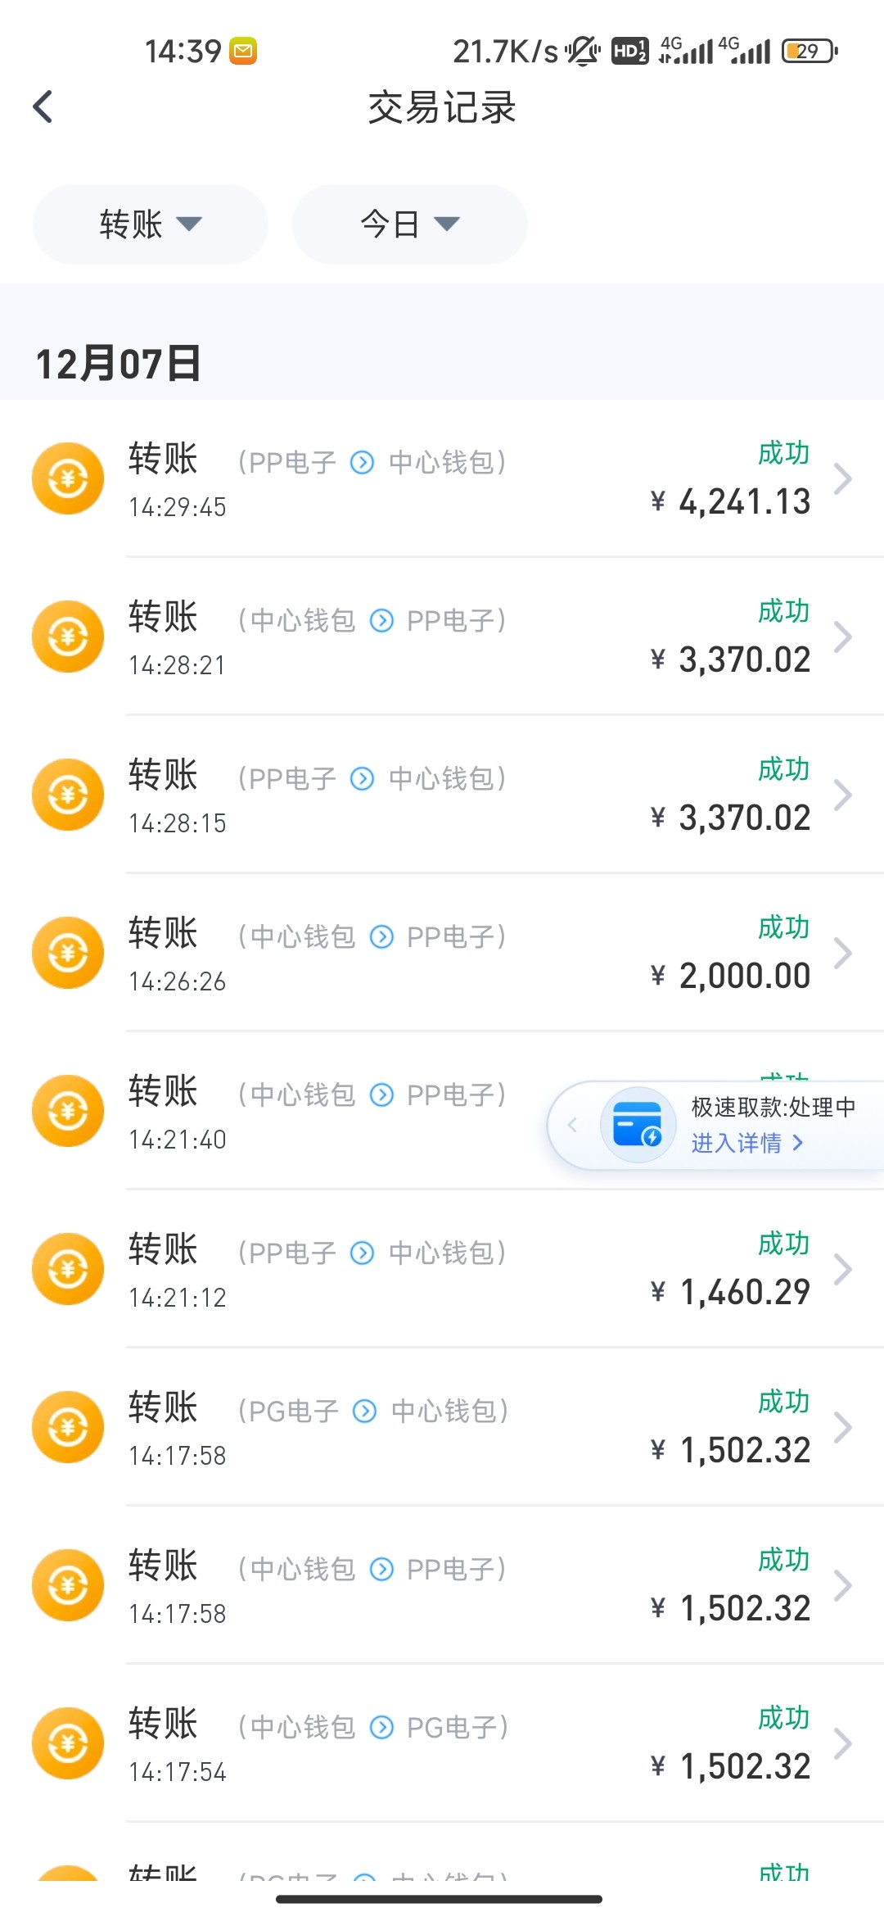Viewport: 884px width, 1917px height.
Task: Tap the coin icon for 14:28:15 transfer
Action: 68,795
